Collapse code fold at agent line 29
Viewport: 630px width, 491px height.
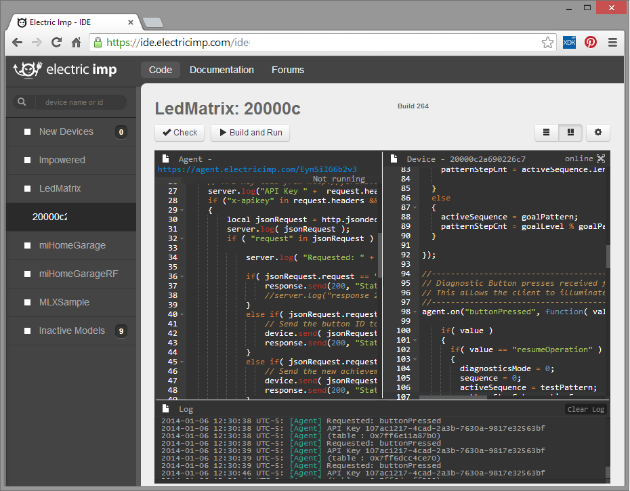point(182,210)
